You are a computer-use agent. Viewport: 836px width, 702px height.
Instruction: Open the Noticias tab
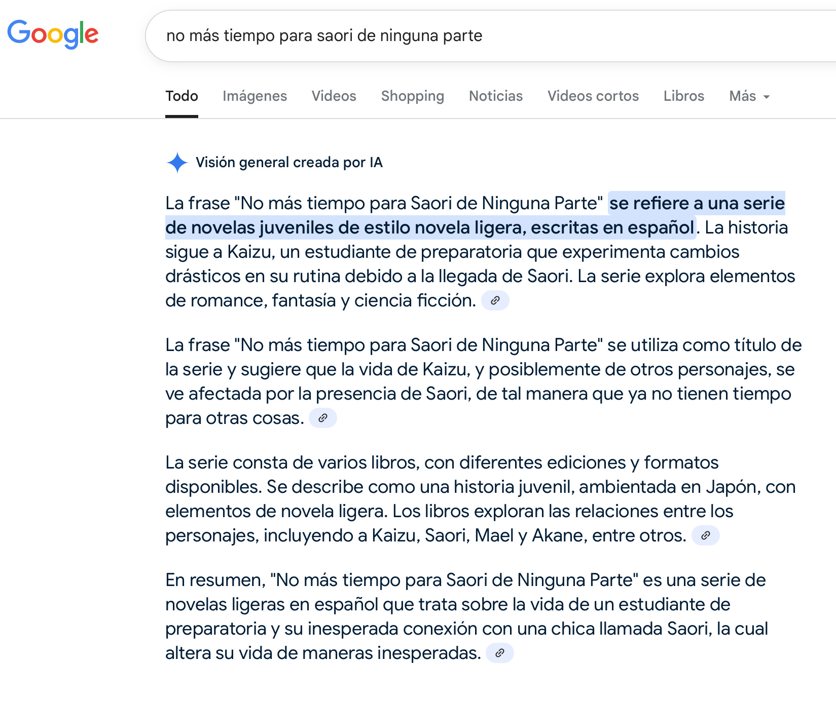[495, 96]
